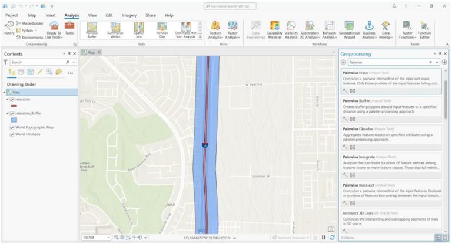The width and height of the screenshot is (452, 244).
Task: Open the Pairwise Dissolve tool result
Action: (x=391, y=138)
